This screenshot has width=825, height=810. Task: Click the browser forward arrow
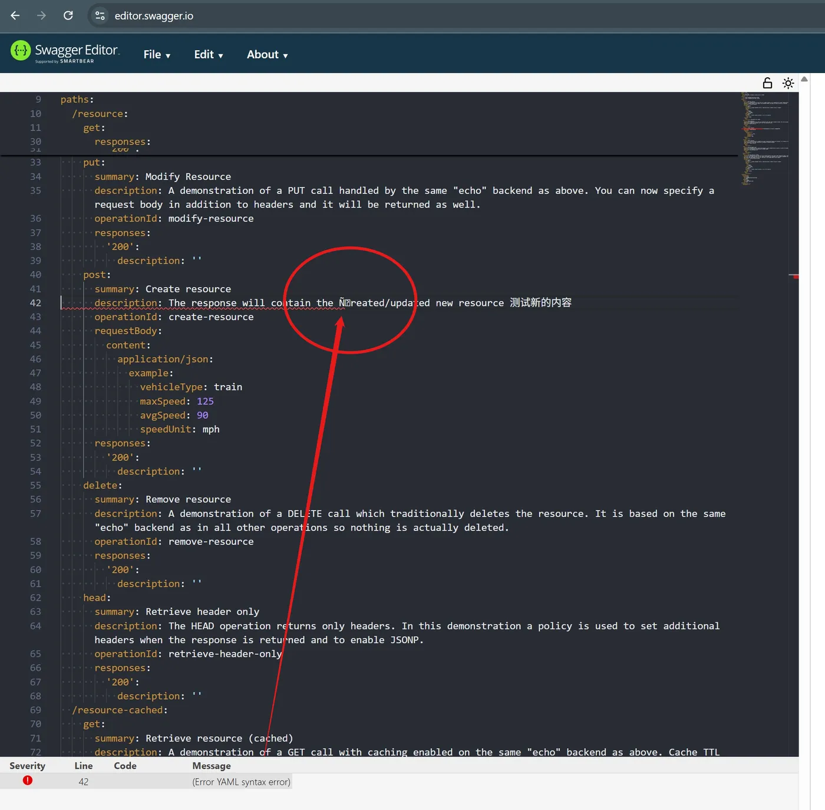[x=41, y=16]
